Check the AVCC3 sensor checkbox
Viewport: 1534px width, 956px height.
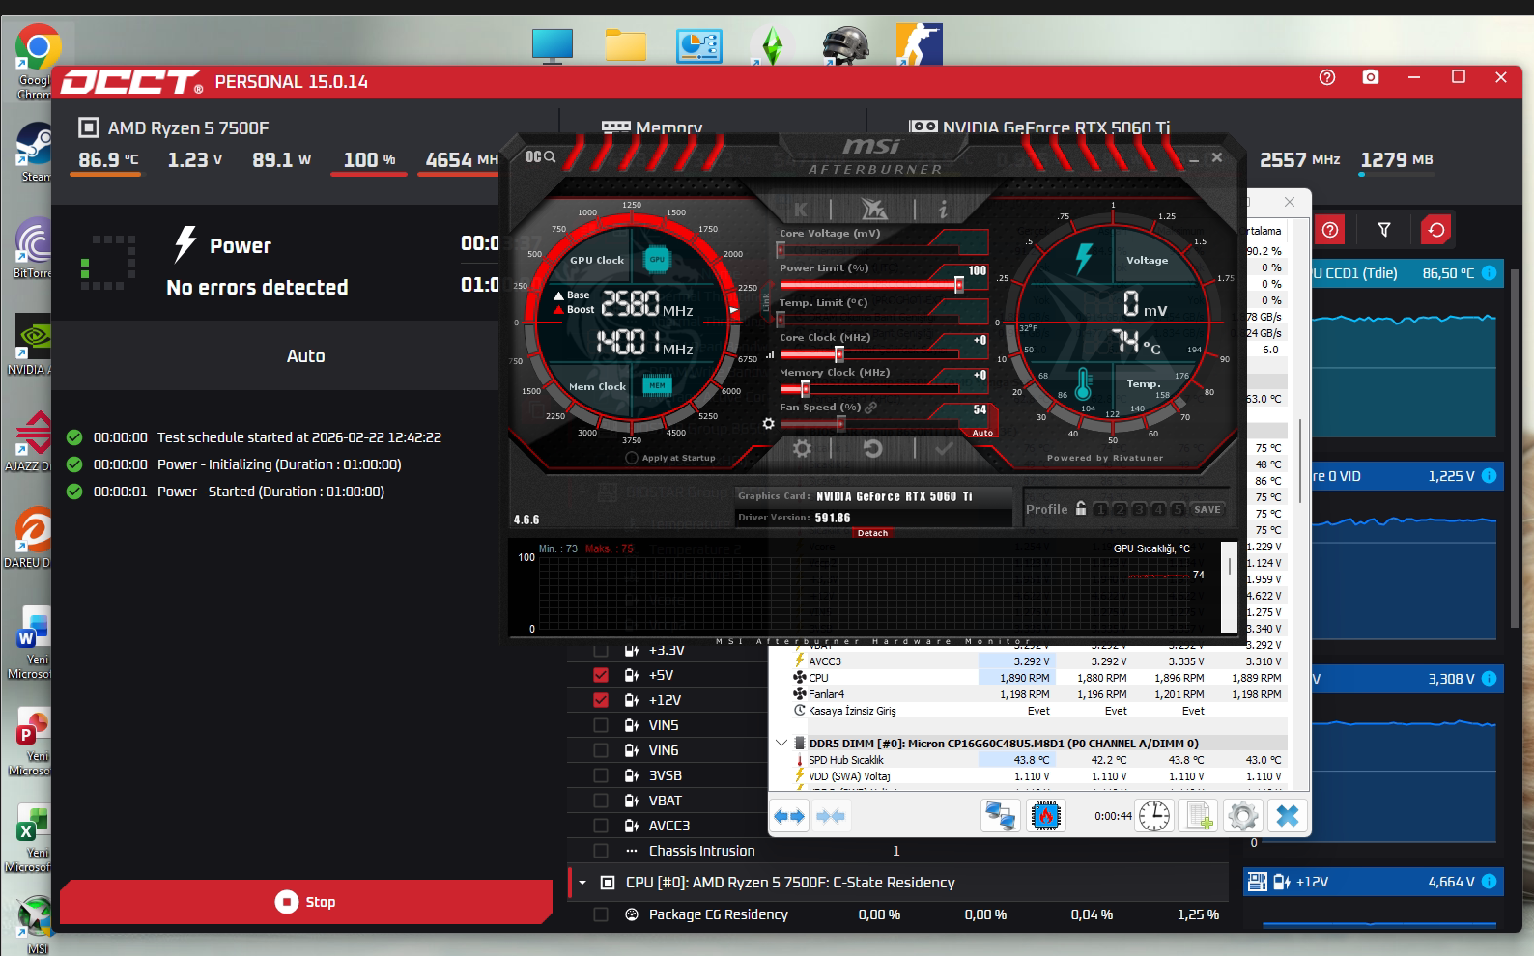601,826
